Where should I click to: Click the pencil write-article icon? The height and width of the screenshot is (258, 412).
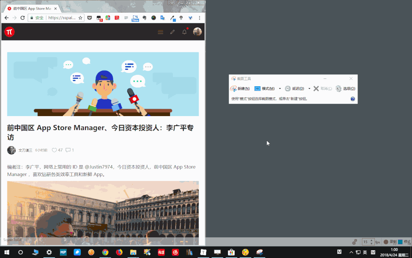(173, 32)
